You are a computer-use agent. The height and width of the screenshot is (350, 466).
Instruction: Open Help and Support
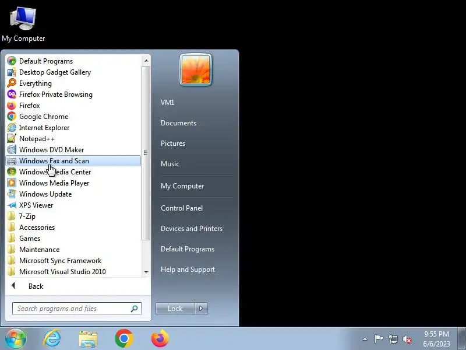coord(188,269)
